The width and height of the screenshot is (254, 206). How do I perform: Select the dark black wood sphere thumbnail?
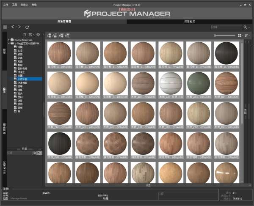click(x=227, y=54)
